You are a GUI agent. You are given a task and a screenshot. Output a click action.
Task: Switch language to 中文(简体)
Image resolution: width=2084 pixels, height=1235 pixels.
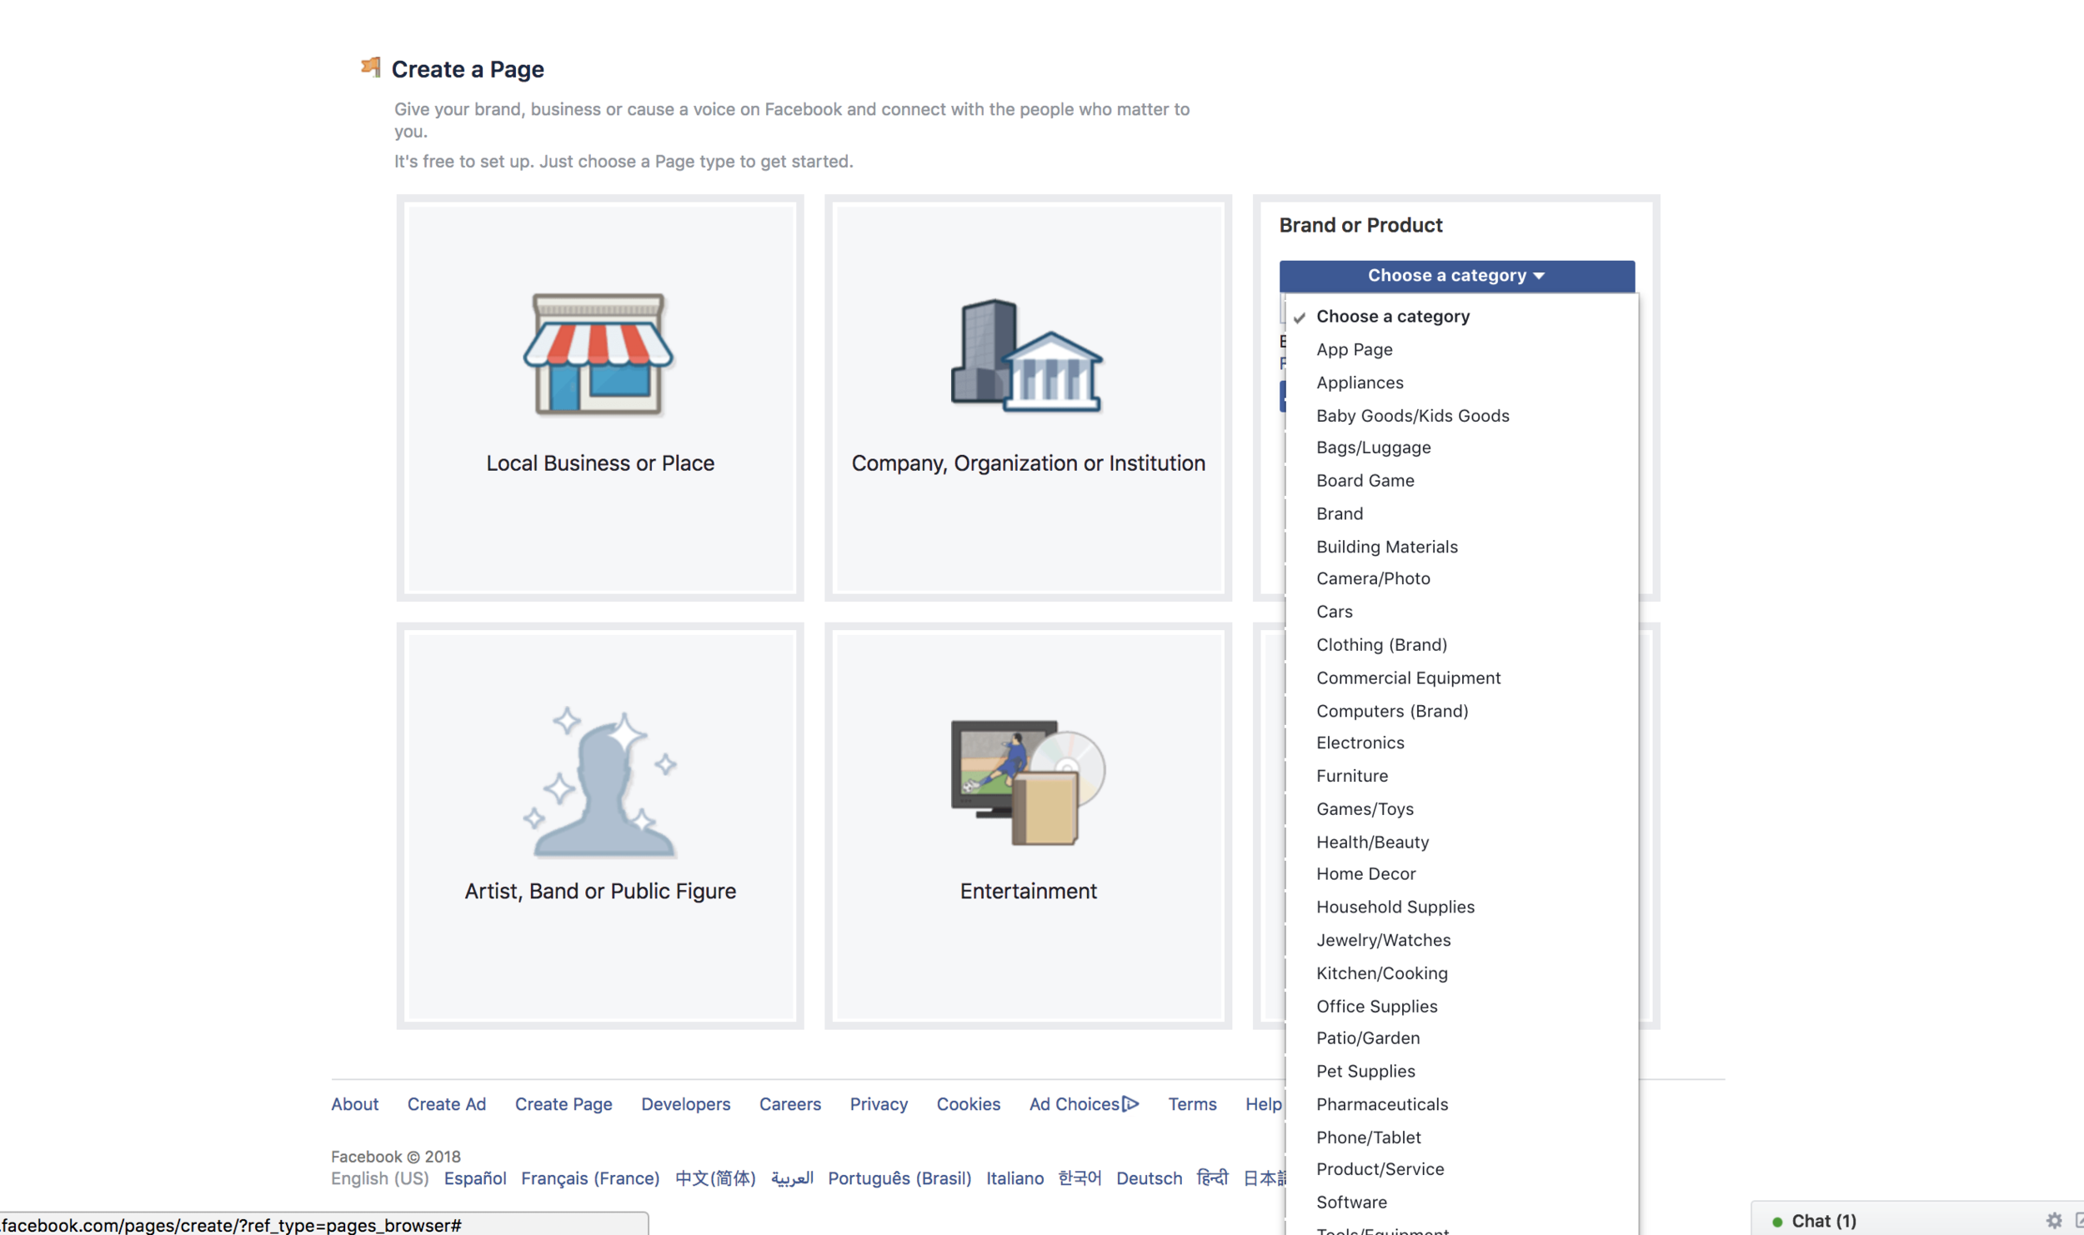pyautogui.click(x=715, y=1178)
